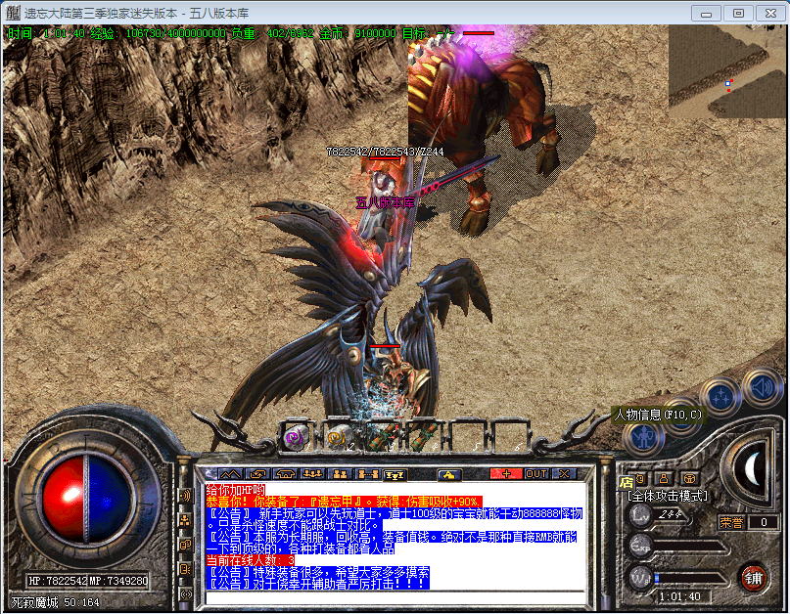
Task: Click the helmet icon above attack mode
Action: pos(689,479)
